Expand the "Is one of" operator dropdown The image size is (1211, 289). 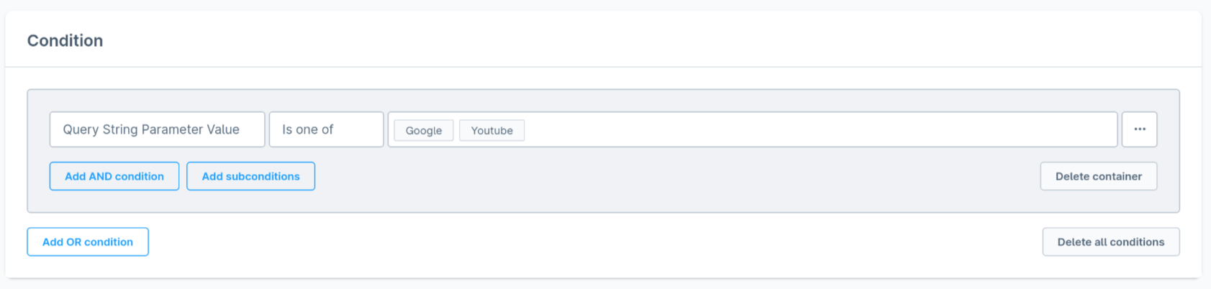pos(326,129)
